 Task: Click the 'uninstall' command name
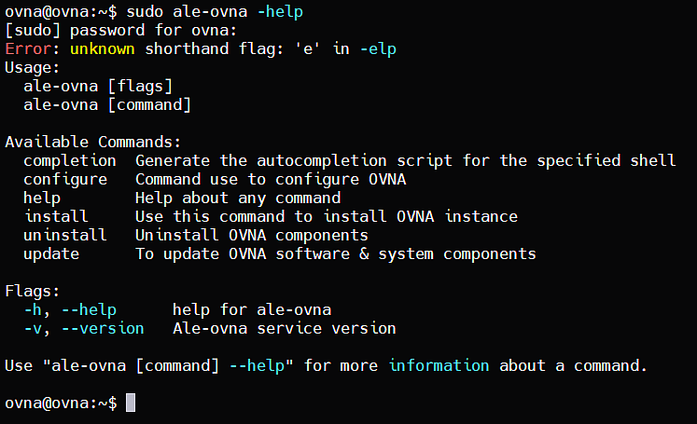(65, 235)
